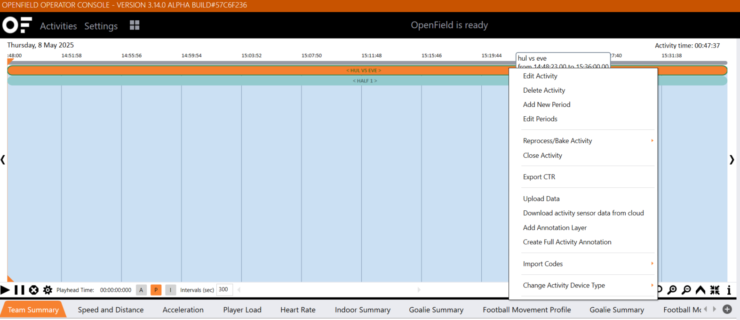Toggle the I mode button

pyautogui.click(x=170, y=290)
